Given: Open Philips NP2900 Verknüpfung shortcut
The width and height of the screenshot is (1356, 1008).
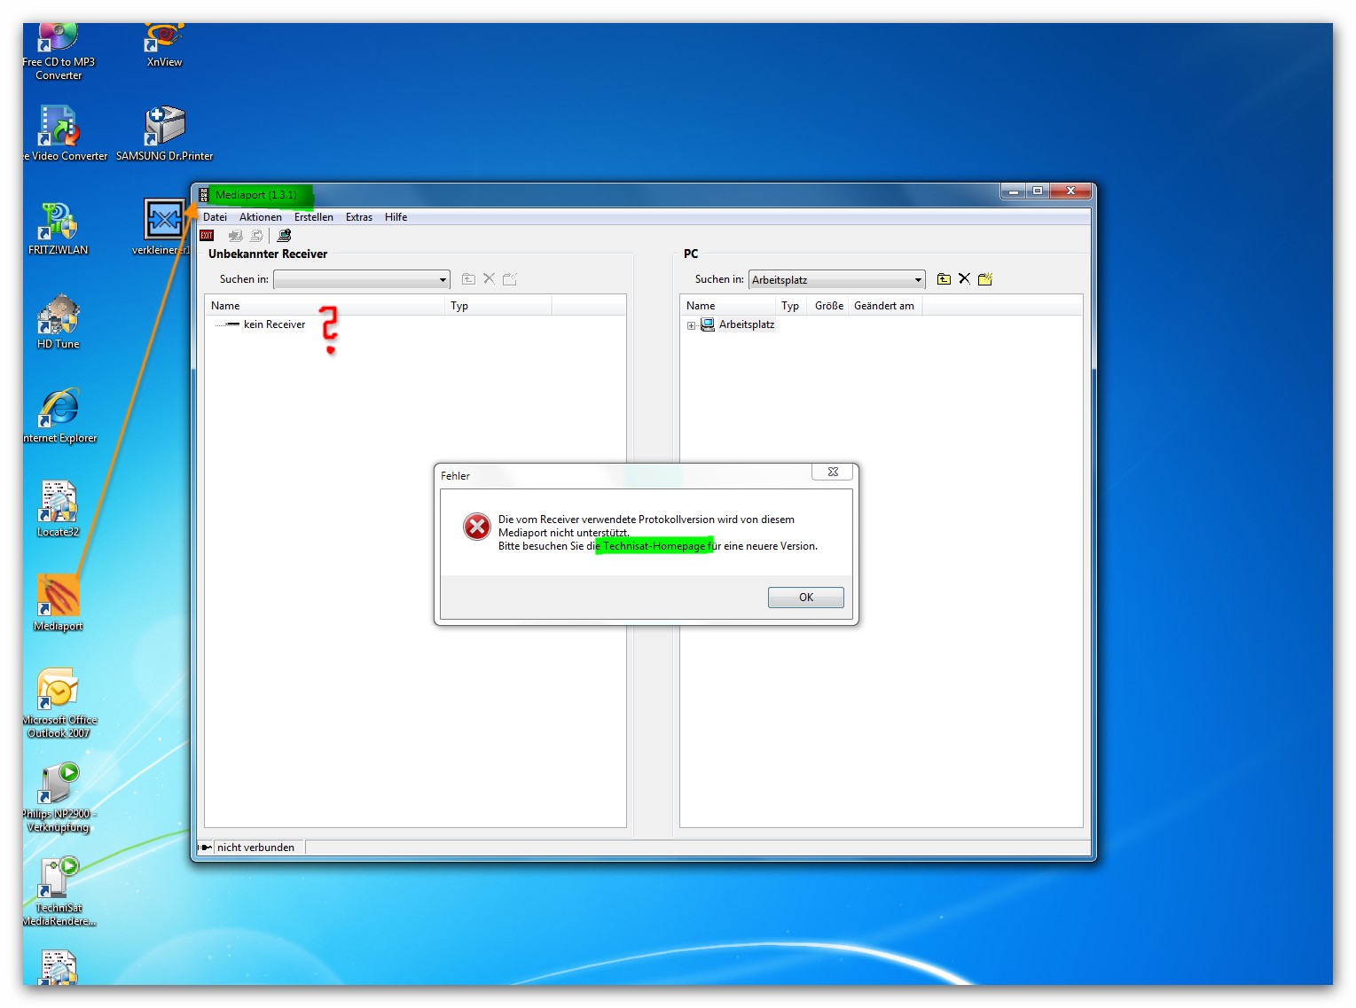Looking at the screenshot, I should pos(59,797).
